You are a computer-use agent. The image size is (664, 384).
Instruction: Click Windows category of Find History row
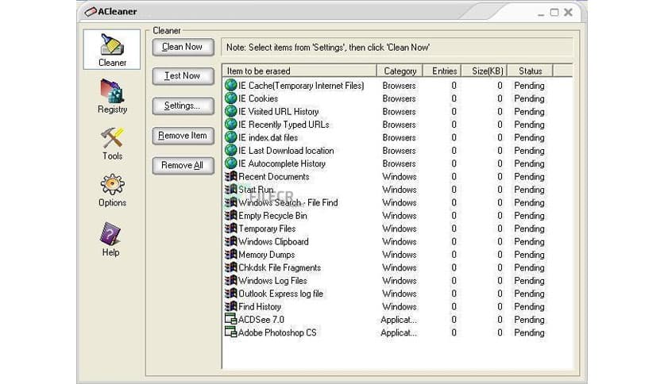point(400,306)
